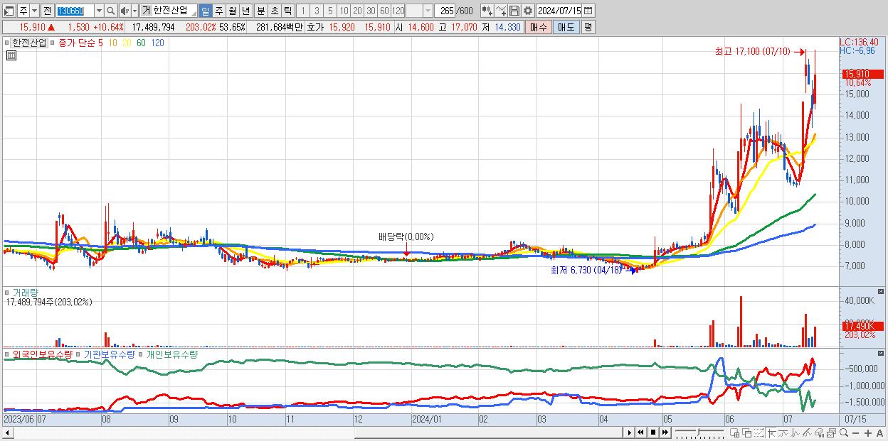Save chart with the floppy disk icon
The image size is (888, 441).
pos(514,11)
